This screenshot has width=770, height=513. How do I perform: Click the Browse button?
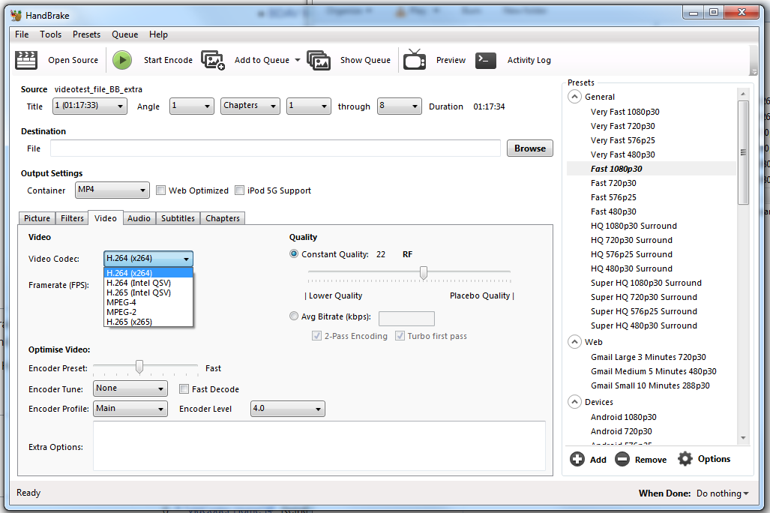(x=530, y=148)
